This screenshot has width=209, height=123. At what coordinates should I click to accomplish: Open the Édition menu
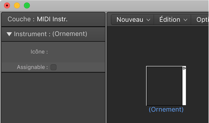pos(170,20)
